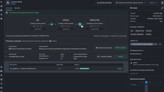The image size is (164, 92).
Task: Click the Grafana 9.3.6 release title
Action: 16,2
